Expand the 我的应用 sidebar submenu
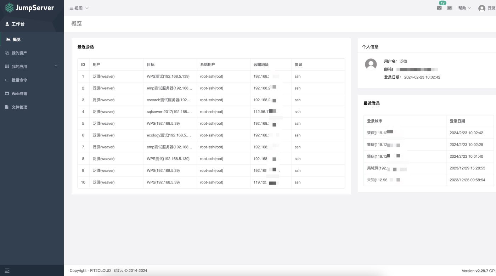 pos(32,66)
